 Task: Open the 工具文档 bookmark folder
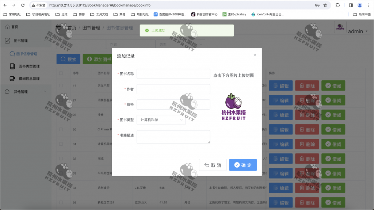(99, 14)
